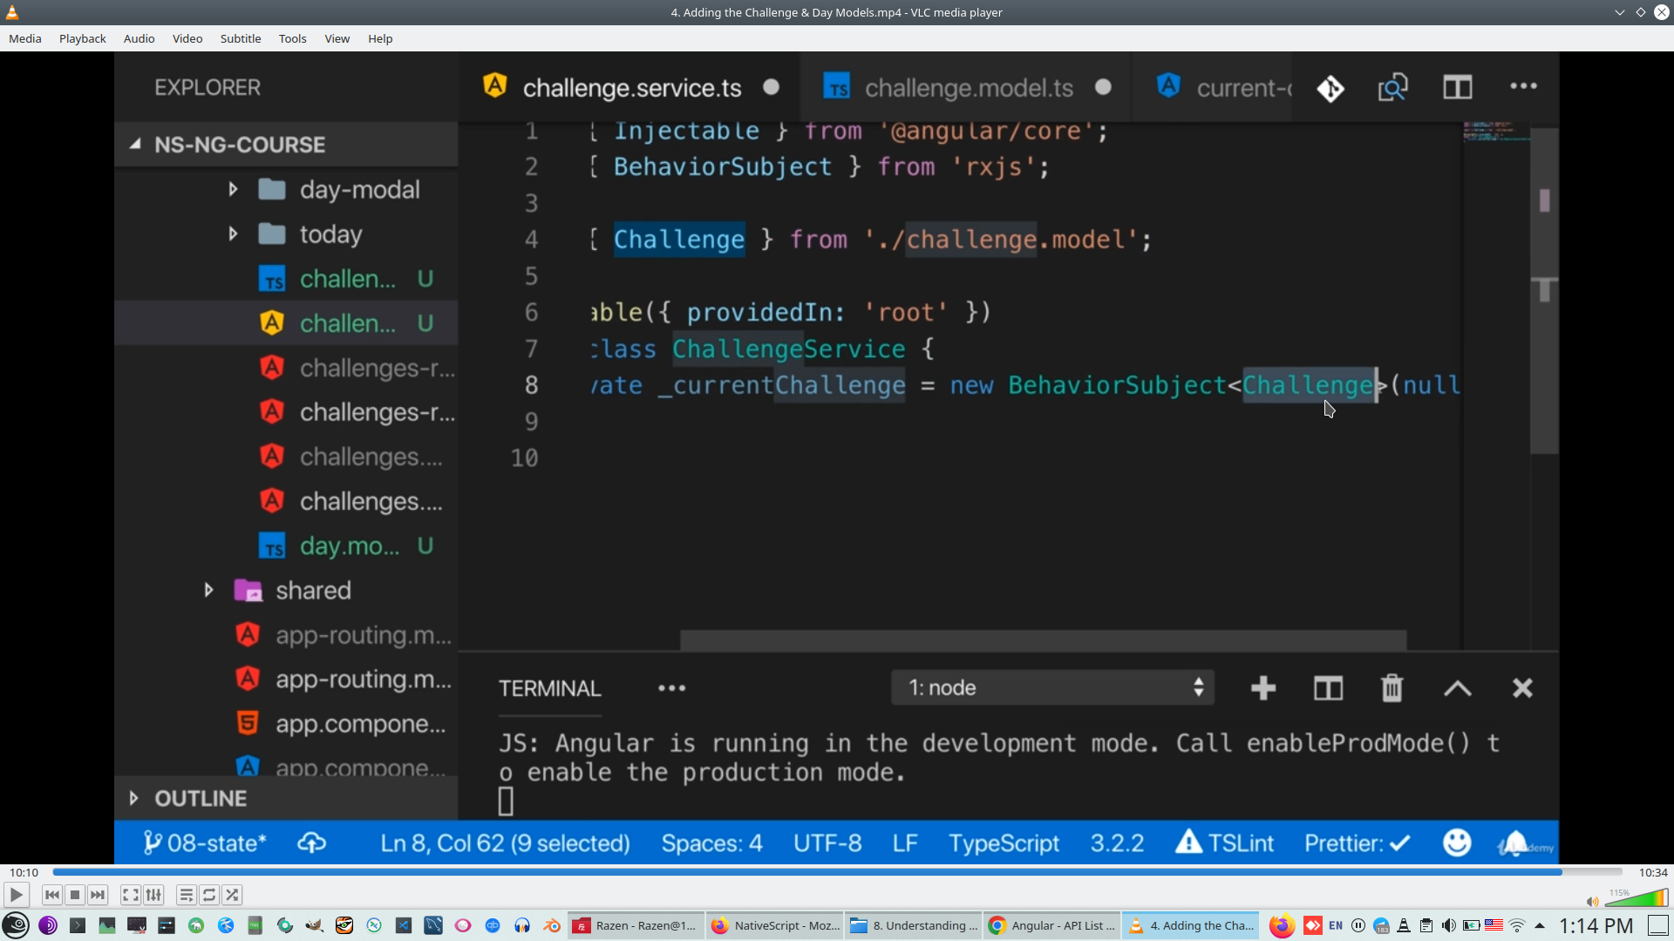Open the Subtitle menu

pos(240,38)
